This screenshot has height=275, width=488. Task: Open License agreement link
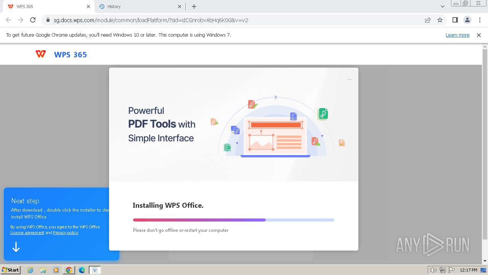click(x=27, y=233)
